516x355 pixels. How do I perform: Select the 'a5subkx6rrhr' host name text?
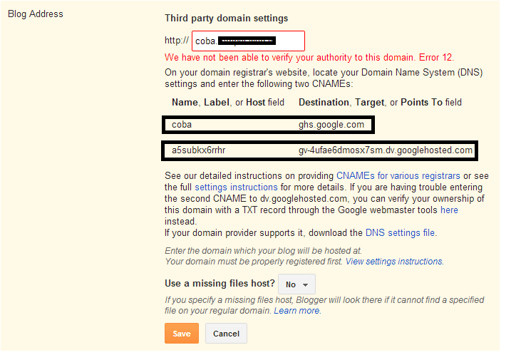coord(198,150)
